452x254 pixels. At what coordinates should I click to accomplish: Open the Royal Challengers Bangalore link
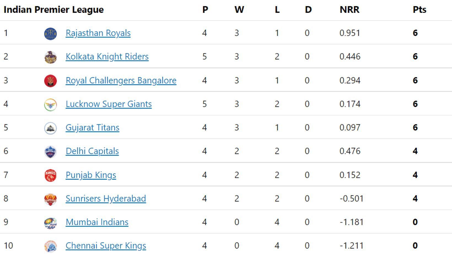[x=121, y=80]
